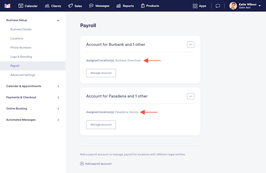Open more options for Pasadena account
The height and width of the screenshot is (173, 266).
(190, 96)
